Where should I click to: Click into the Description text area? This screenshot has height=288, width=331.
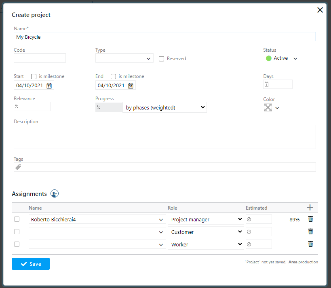pos(164,137)
